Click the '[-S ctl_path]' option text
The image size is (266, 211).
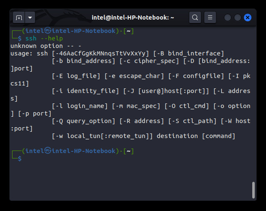[192, 121]
